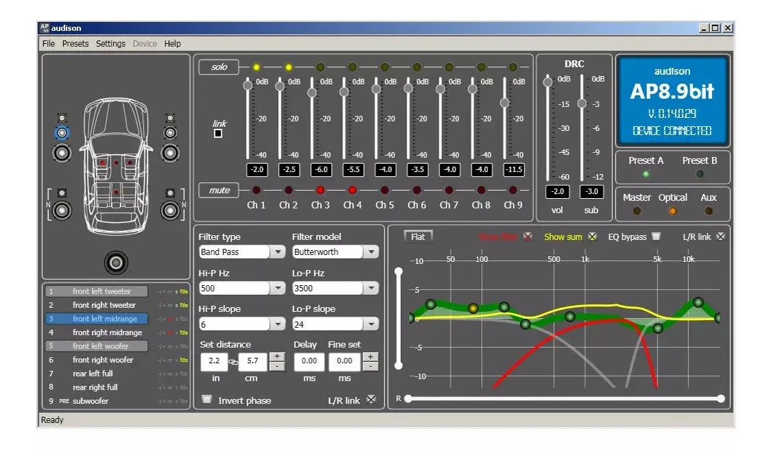
Task: Toggle Ch 7 mute LED
Action: [x=449, y=190]
